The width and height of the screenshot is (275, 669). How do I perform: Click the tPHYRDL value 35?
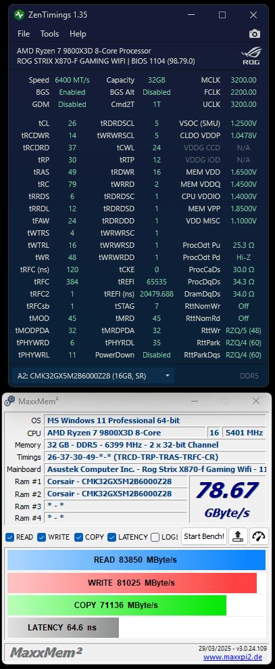point(157,343)
